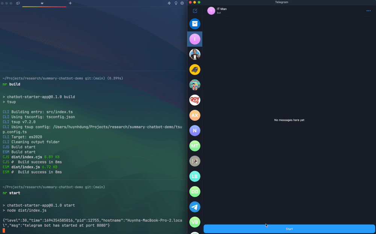Open terminal settings gear icon
The height and width of the screenshot is (234, 376).
pyautogui.click(x=182, y=3)
